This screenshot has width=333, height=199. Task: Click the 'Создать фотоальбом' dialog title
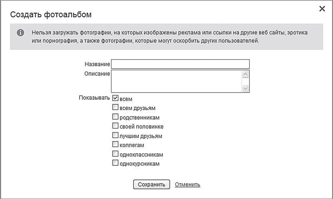(51, 15)
